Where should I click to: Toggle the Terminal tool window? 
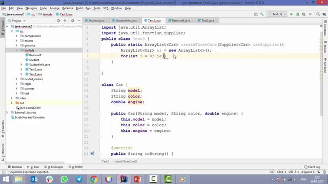(15, 167)
